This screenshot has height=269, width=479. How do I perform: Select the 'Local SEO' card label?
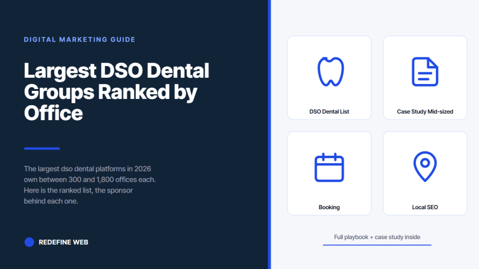[425, 207]
